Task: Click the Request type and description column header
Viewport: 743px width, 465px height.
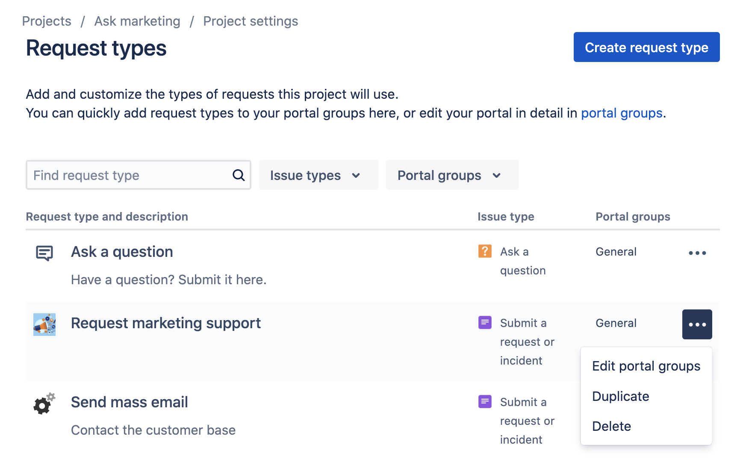Action: [x=107, y=217]
